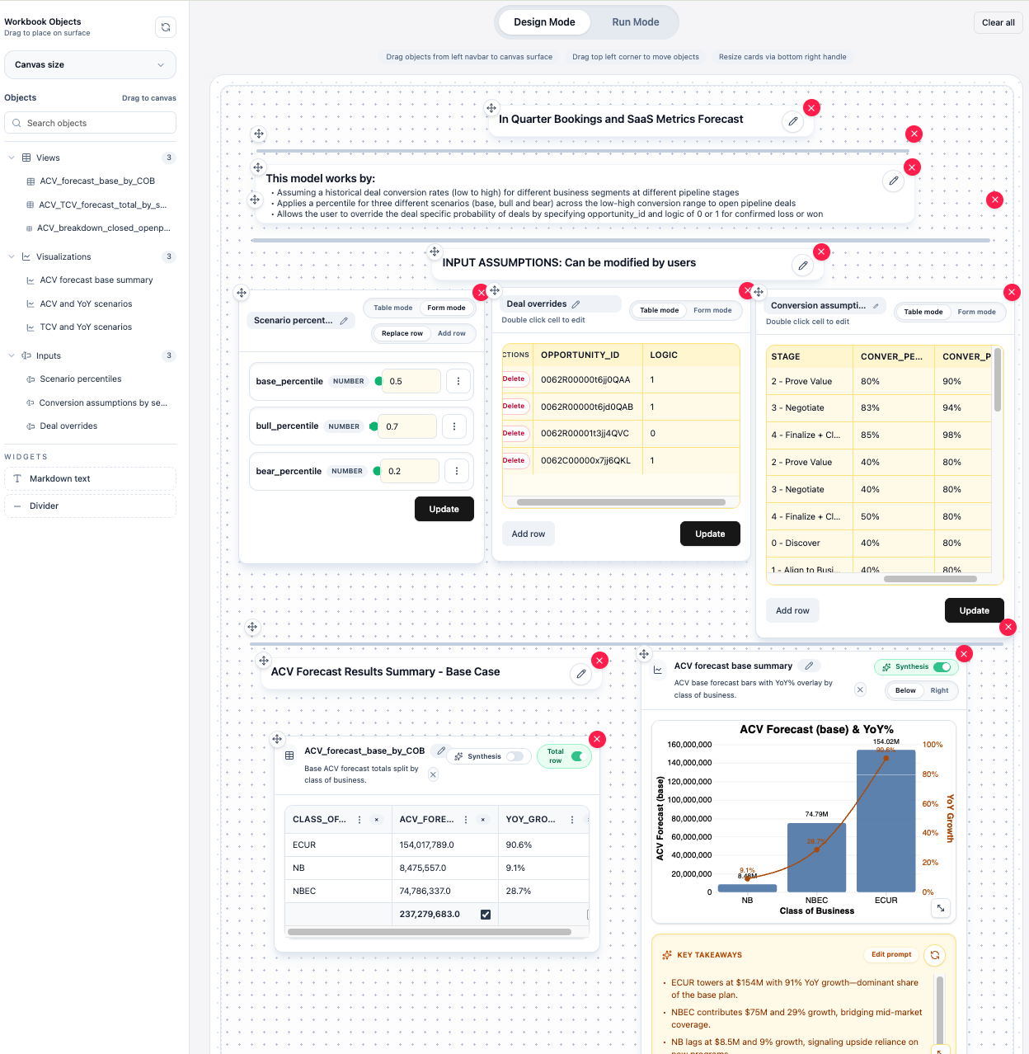Click the pencil icon beside In Quarter Bookings title
Screen dimensions: 1029x1054
(x=792, y=121)
